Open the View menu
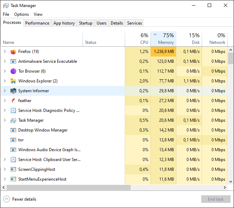Screen dimensions: 234x208 (38, 14)
